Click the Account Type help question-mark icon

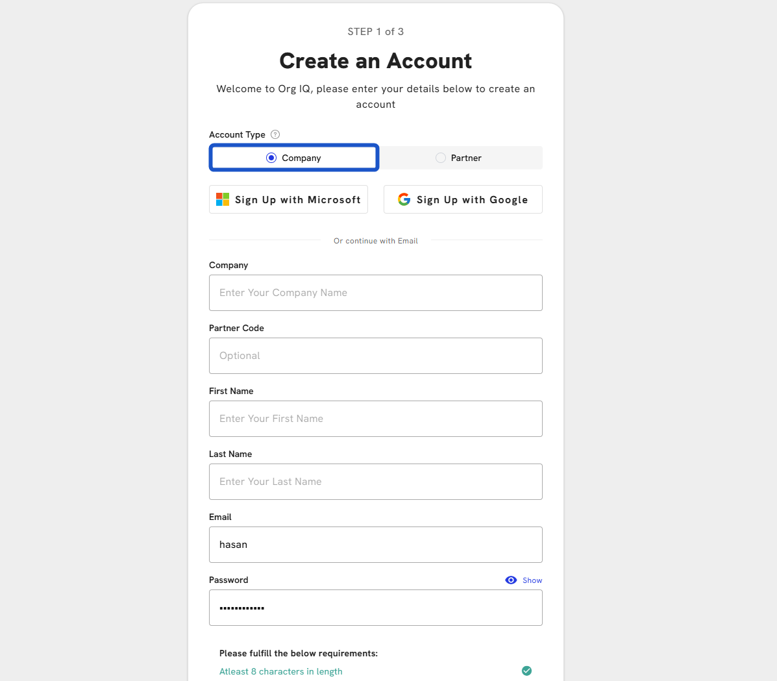pos(275,134)
